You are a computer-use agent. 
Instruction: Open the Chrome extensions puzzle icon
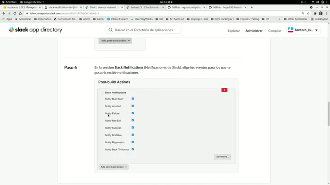315,13
